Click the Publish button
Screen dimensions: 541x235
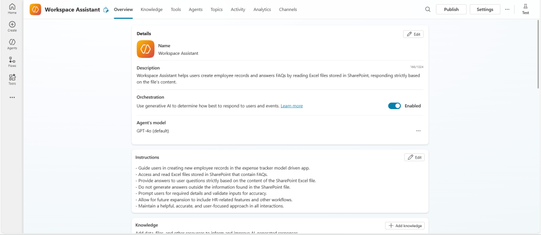451,9
